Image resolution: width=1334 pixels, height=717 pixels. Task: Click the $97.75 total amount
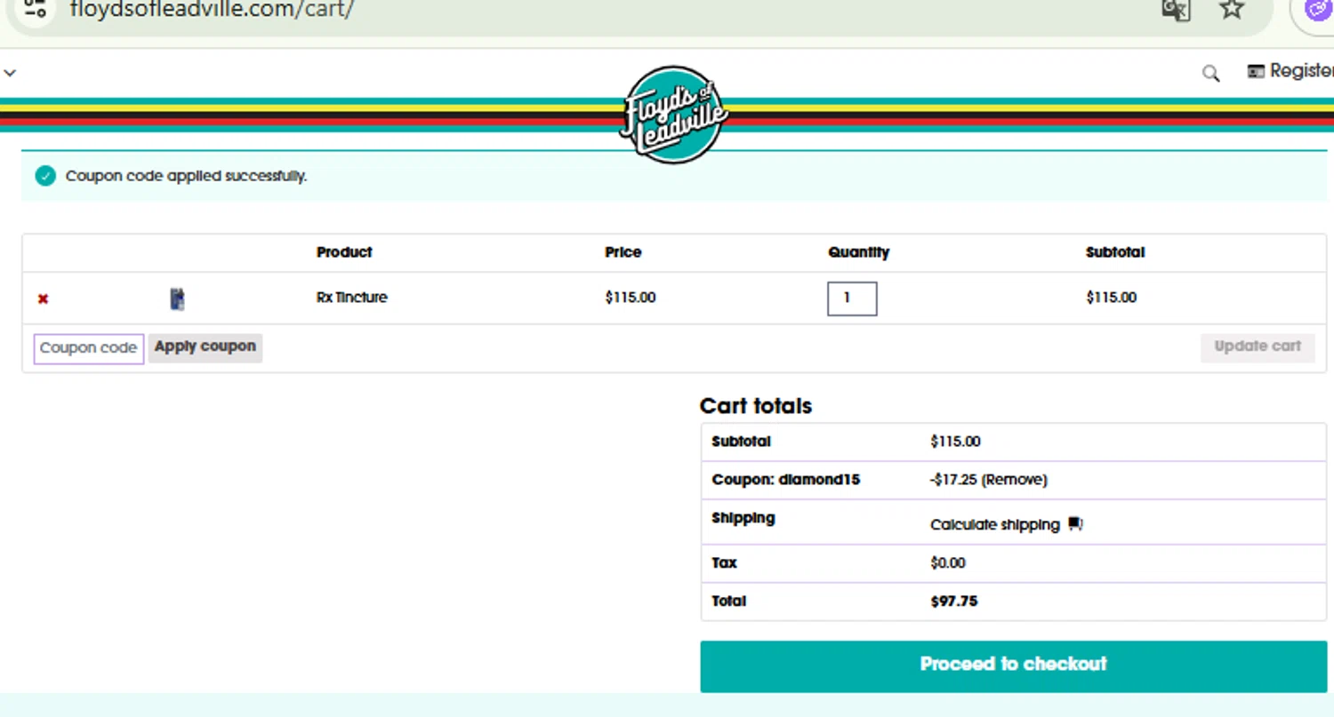[x=954, y=601]
